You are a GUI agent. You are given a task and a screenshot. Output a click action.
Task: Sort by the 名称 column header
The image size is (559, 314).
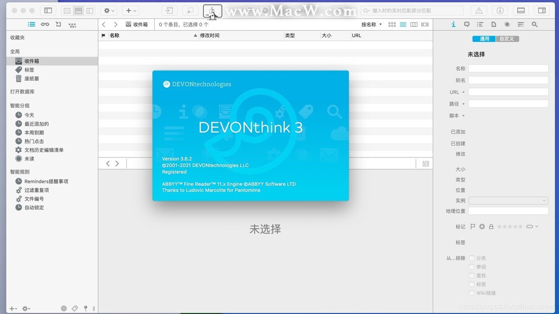153,35
